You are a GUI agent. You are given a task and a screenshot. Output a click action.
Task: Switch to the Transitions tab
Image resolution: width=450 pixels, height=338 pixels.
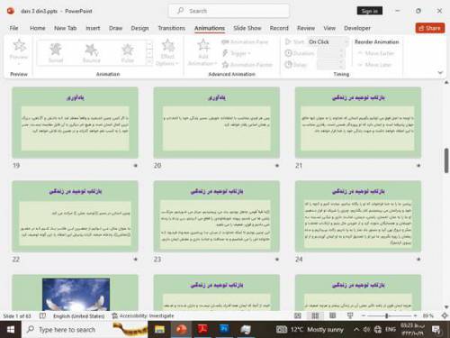tap(172, 28)
